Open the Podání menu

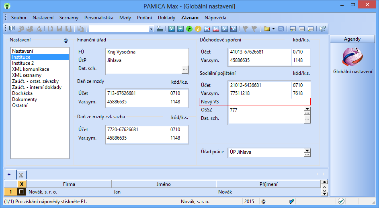[x=144, y=18]
